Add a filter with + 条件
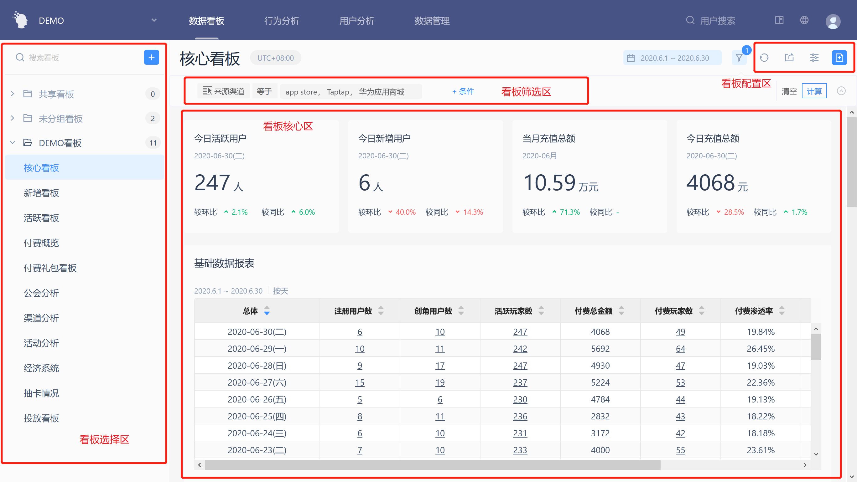The width and height of the screenshot is (857, 482). [463, 91]
